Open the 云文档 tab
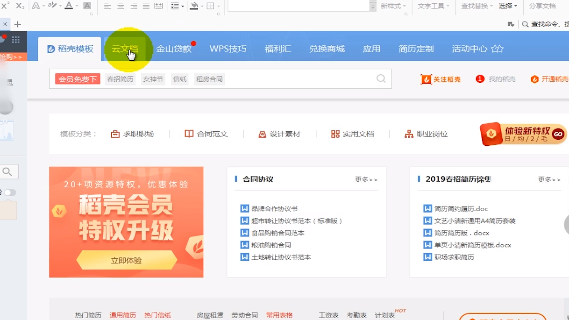The width and height of the screenshot is (569, 320). pos(125,49)
